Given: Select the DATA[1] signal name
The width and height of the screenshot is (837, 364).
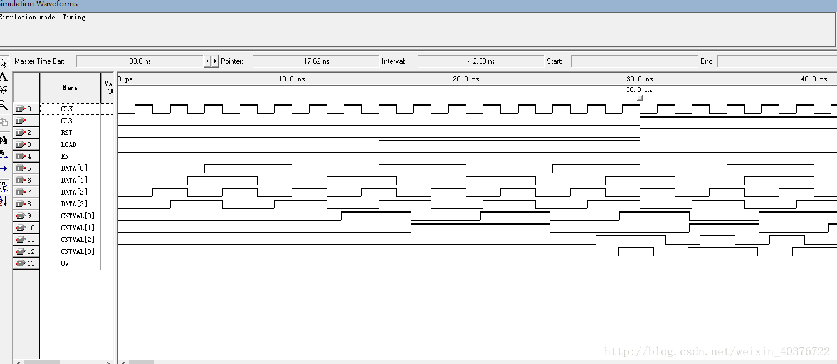Looking at the screenshot, I should tap(74, 180).
